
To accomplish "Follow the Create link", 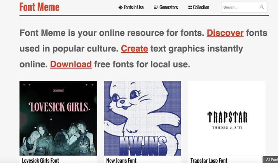I will [x=135, y=49].
